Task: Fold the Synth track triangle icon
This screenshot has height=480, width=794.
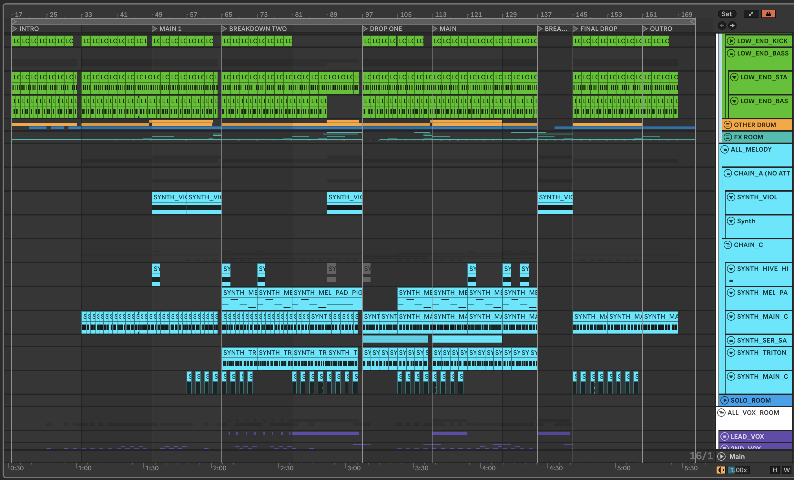Action: (731, 221)
